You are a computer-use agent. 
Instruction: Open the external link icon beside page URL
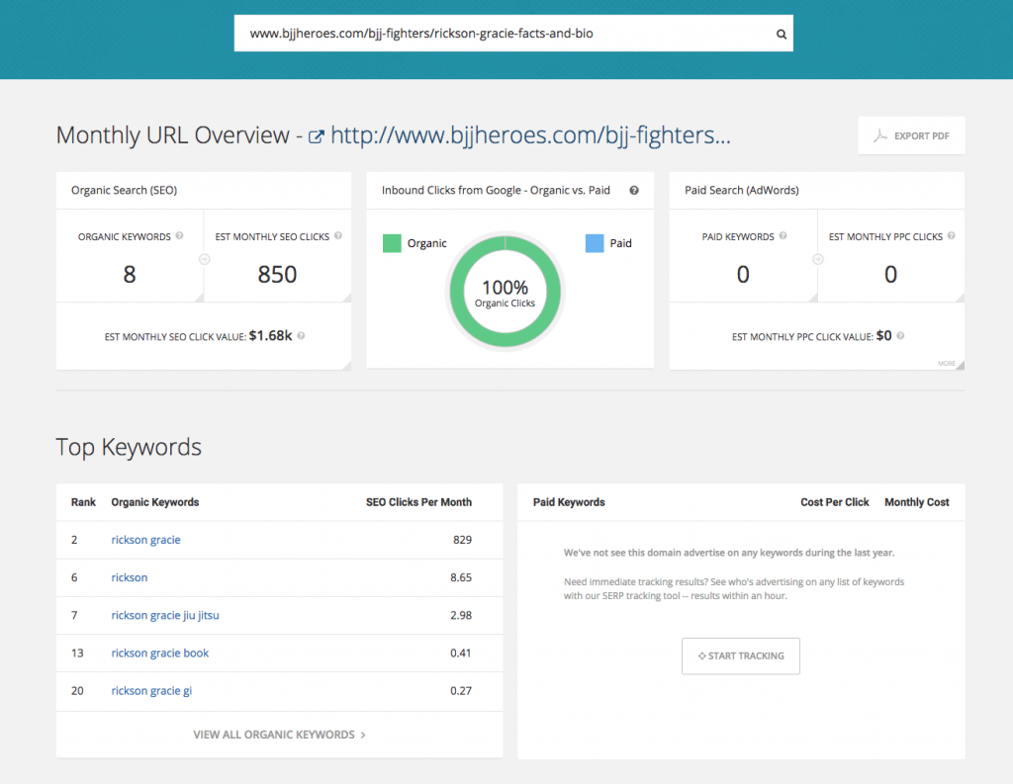(317, 136)
